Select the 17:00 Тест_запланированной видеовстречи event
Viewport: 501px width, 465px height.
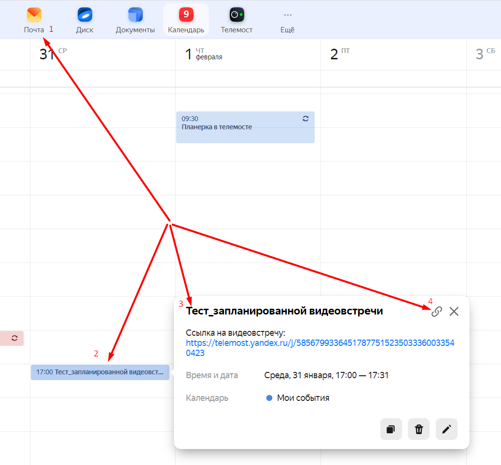point(100,372)
